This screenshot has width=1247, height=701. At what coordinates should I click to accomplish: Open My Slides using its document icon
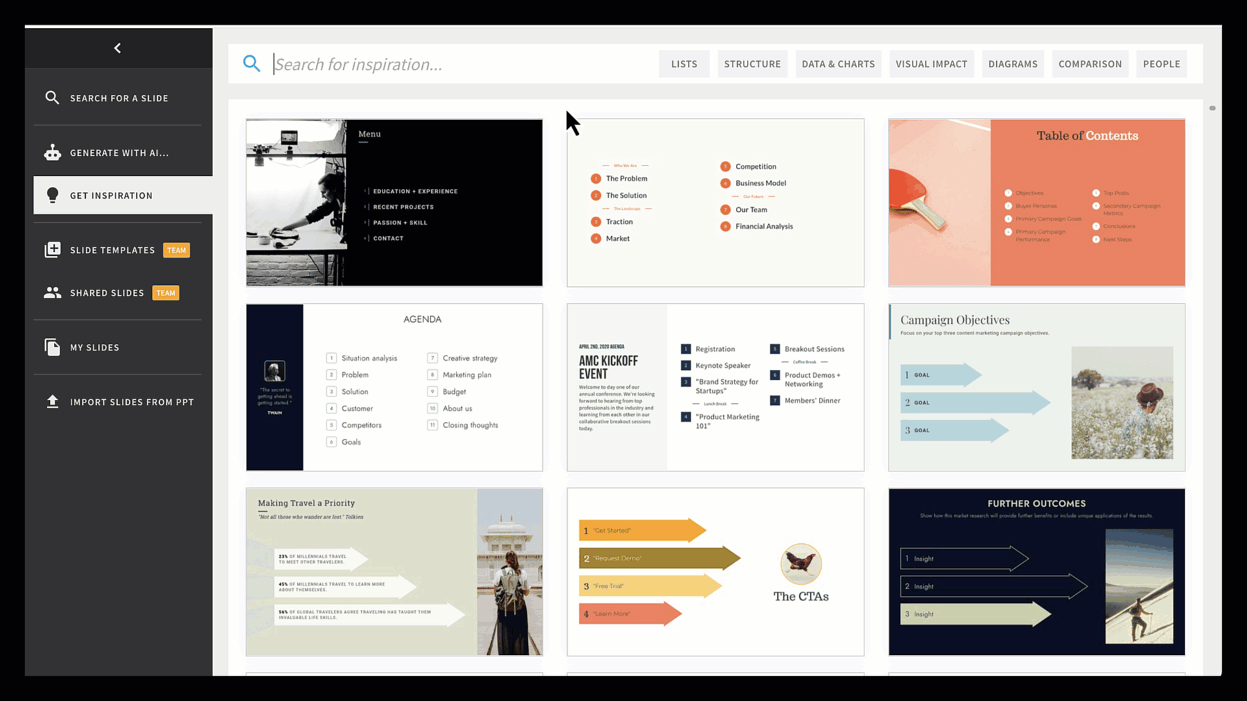pyautogui.click(x=53, y=347)
